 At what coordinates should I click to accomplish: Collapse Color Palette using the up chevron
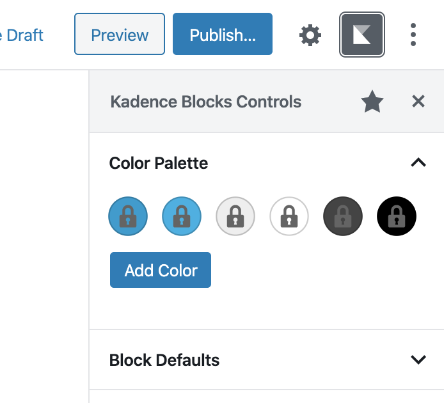click(418, 163)
